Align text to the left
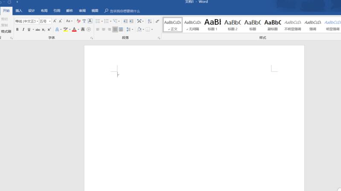 [98, 29]
